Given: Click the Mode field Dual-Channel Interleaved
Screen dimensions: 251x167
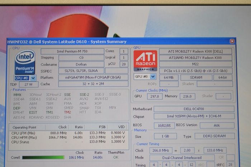Looking at the screenshot, I should point(182,158).
